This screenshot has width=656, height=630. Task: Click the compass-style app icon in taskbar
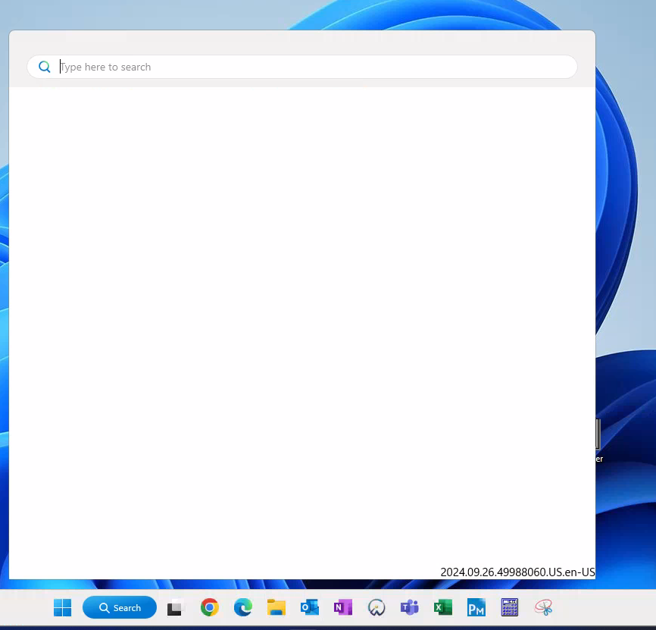(x=376, y=607)
